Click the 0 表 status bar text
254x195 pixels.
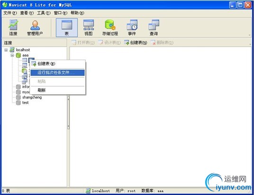click(6, 191)
